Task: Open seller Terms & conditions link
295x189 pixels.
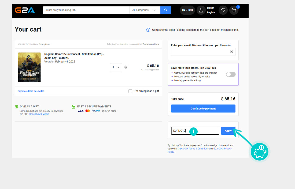Action: 151,44
